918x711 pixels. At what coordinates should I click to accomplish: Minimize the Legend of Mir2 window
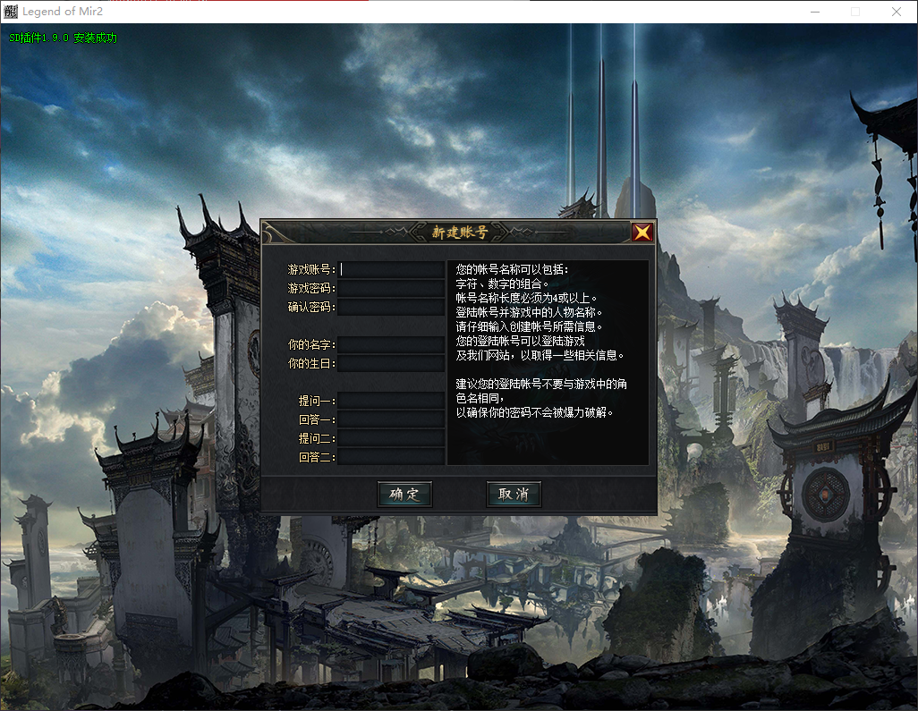click(x=815, y=12)
